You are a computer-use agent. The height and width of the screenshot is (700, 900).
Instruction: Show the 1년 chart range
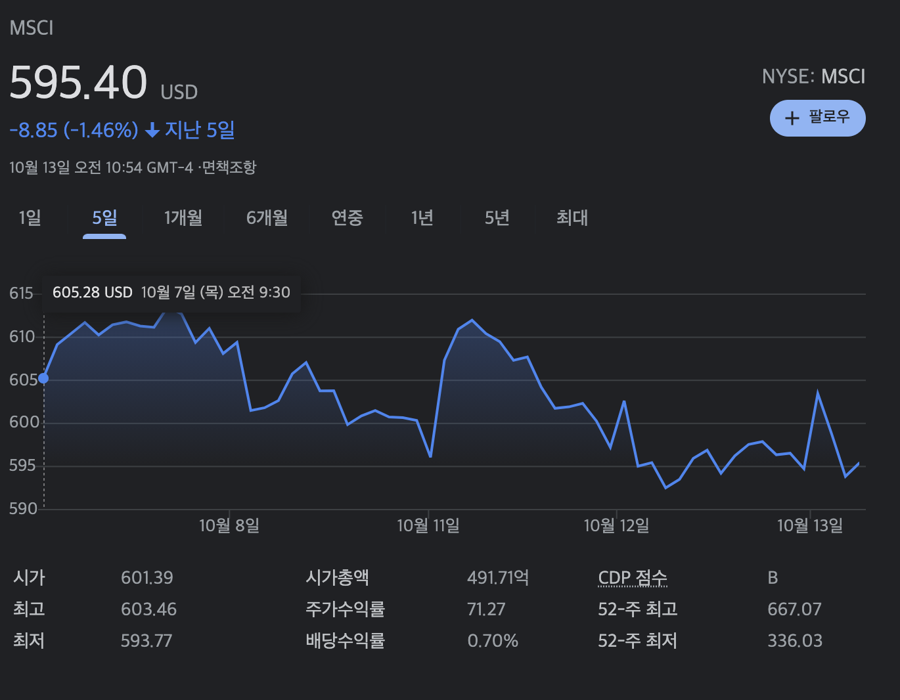click(422, 218)
